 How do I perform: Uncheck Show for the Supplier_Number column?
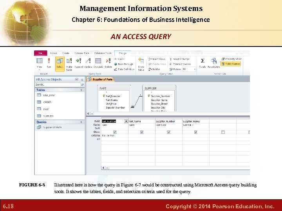(169, 132)
